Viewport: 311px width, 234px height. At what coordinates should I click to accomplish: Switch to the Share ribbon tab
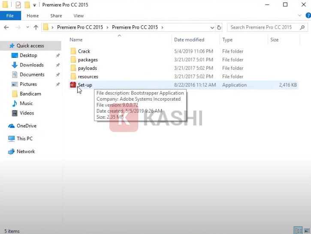tap(56, 16)
